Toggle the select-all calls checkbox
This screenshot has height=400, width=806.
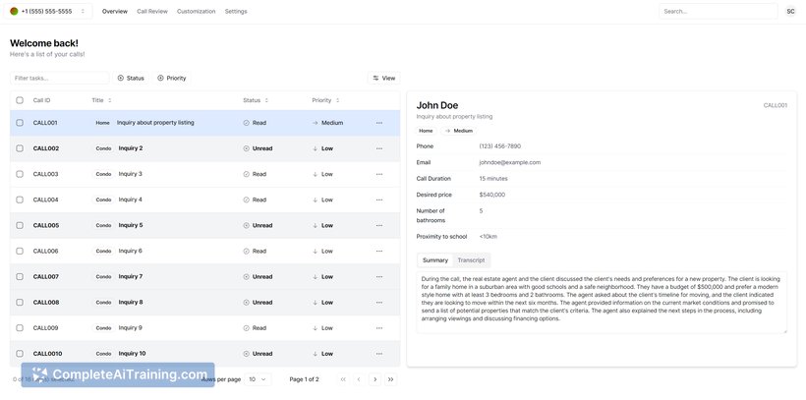pos(20,100)
